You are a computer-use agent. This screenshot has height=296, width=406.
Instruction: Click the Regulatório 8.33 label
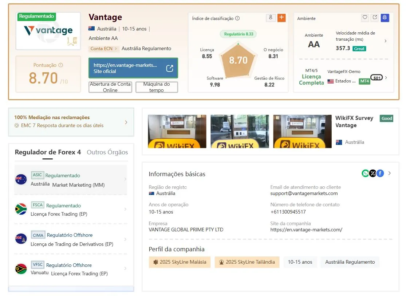(239, 34)
